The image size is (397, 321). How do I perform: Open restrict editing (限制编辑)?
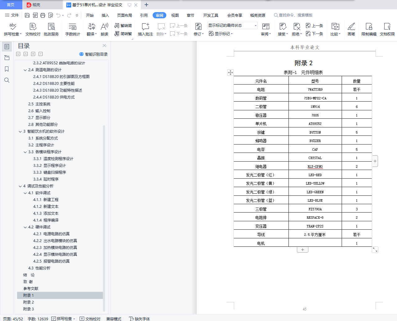[369, 30]
